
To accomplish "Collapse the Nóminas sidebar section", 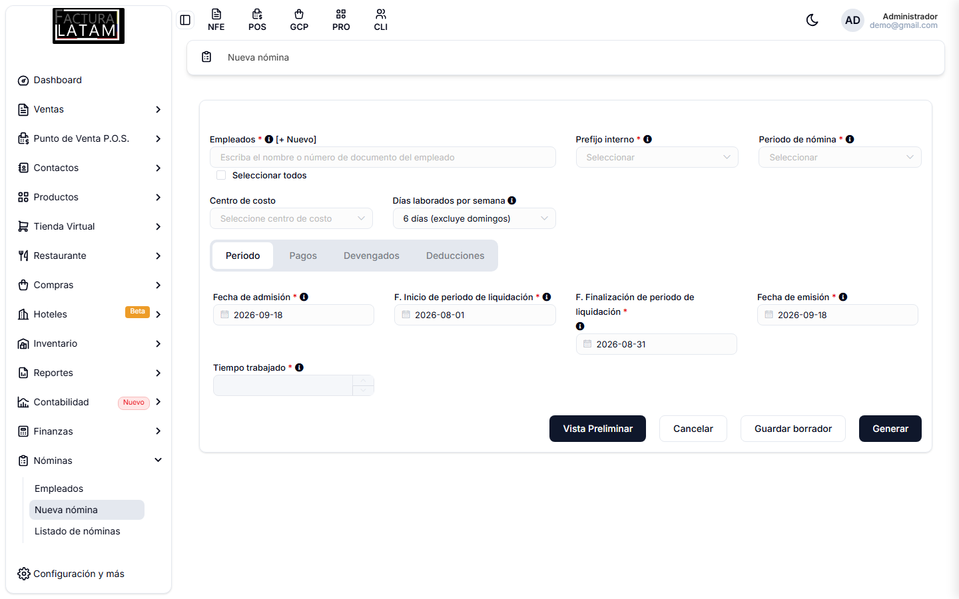I will click(89, 461).
